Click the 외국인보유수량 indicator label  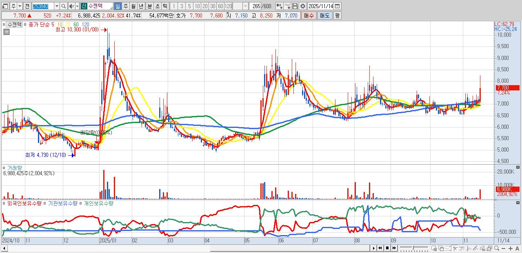coord(24,203)
